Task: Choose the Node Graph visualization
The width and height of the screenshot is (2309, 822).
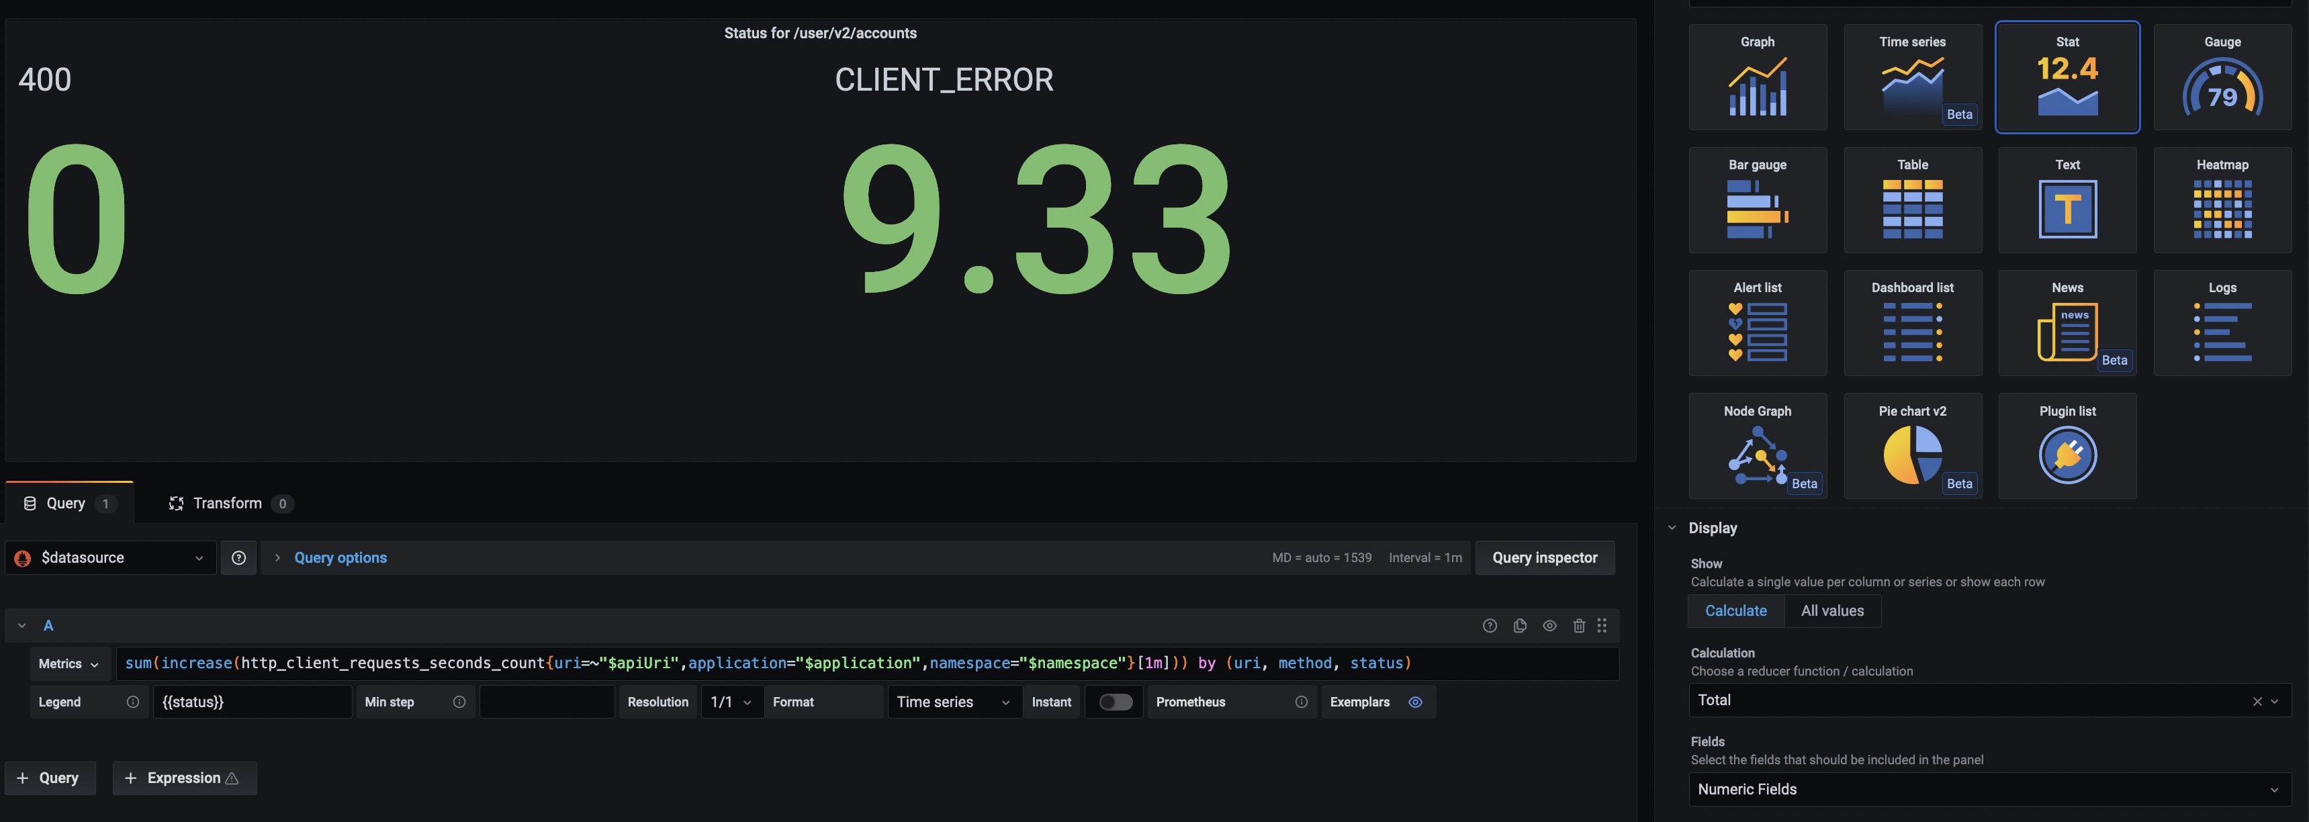Action: pos(1757,445)
